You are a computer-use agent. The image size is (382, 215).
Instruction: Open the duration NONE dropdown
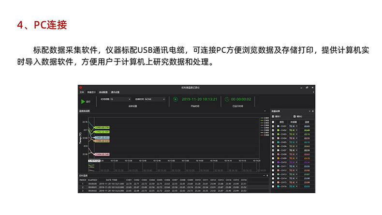click(x=155, y=99)
